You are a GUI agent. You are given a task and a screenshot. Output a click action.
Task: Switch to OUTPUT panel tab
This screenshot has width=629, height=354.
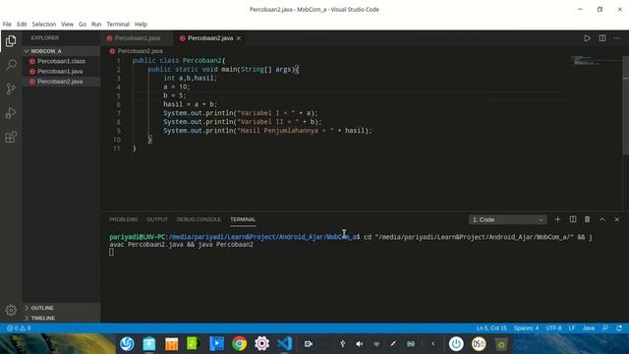click(x=157, y=219)
